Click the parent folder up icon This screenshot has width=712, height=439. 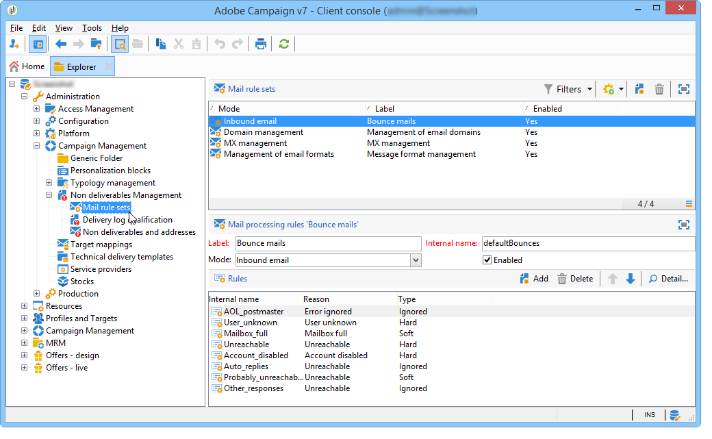point(97,44)
